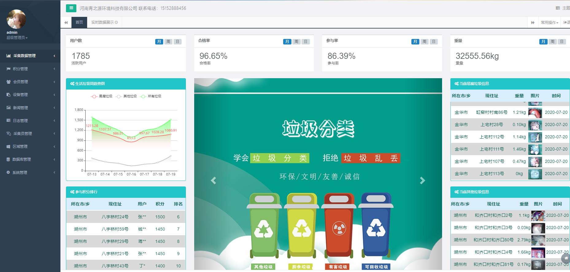Click the 钱** user cell
The width and height of the screenshot is (570, 272).
[x=142, y=229]
